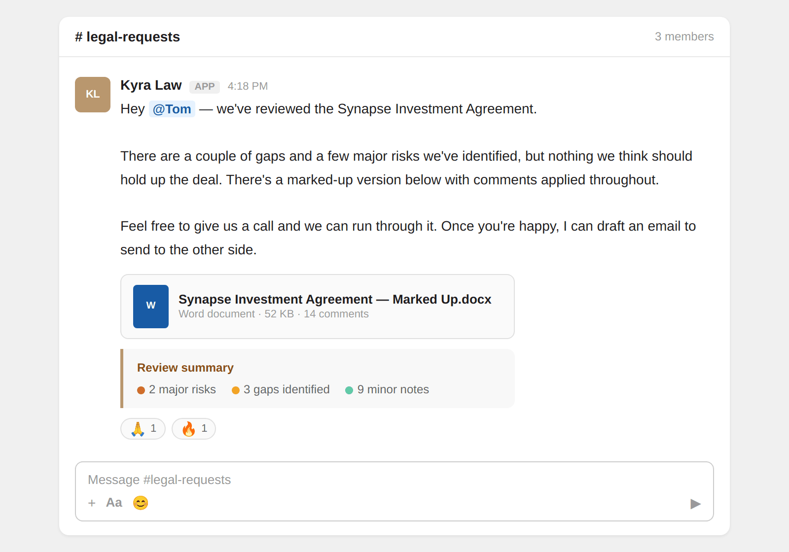Click the plus attach icon in composer
The image size is (789, 552).
point(92,503)
